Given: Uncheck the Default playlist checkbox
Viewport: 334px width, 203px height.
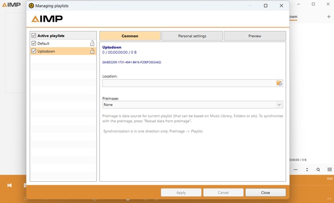Looking at the screenshot, I should coord(34,43).
